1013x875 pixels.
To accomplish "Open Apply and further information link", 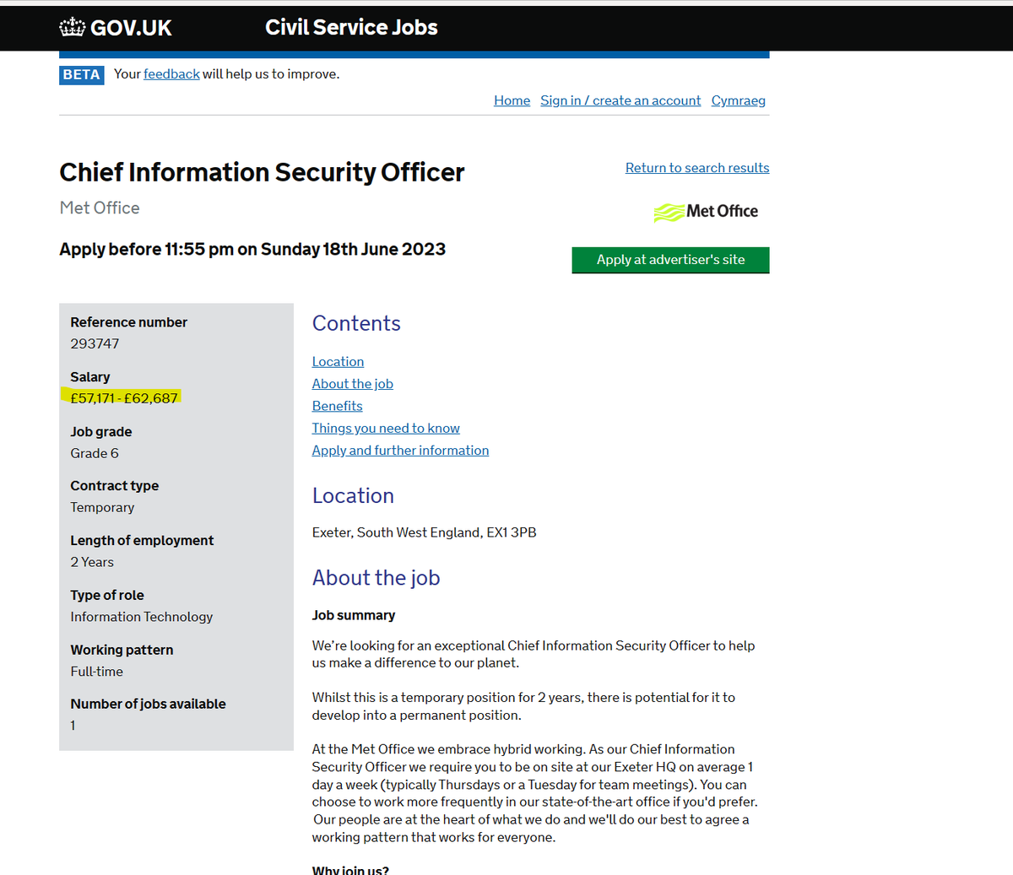I will pos(401,451).
